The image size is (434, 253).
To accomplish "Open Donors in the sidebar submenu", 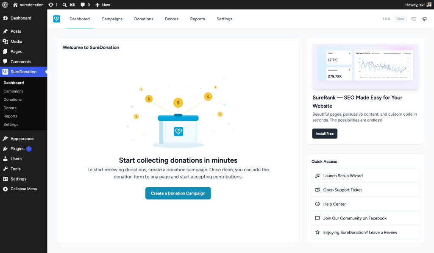I will [x=10, y=108].
